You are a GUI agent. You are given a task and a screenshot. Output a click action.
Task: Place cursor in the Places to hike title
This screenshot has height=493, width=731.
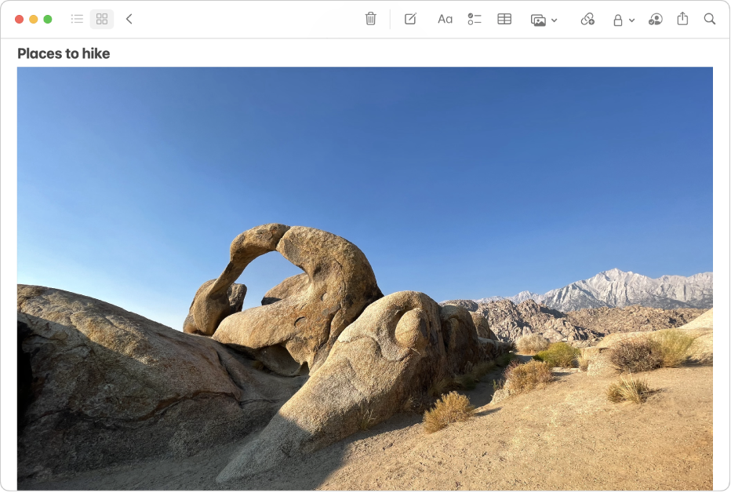point(64,53)
